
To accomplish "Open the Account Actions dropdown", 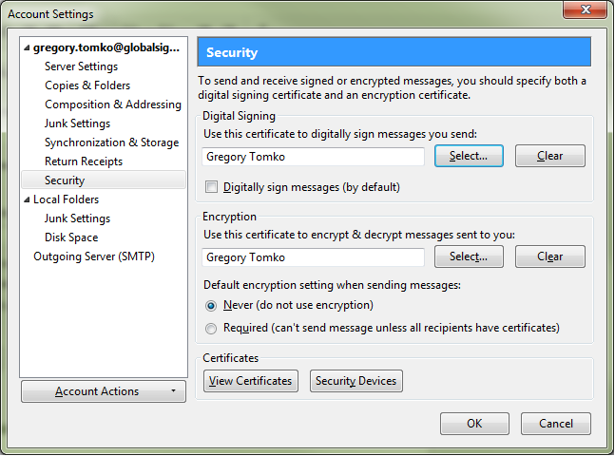I will 104,391.
